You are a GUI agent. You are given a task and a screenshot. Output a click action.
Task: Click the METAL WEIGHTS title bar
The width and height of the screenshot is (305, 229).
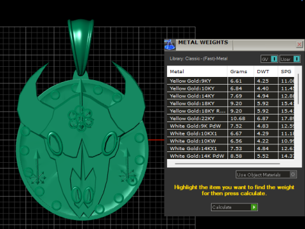coord(234,45)
